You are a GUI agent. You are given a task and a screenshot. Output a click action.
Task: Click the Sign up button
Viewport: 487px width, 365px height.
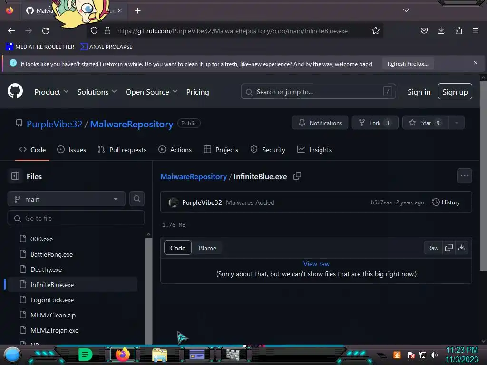455,92
